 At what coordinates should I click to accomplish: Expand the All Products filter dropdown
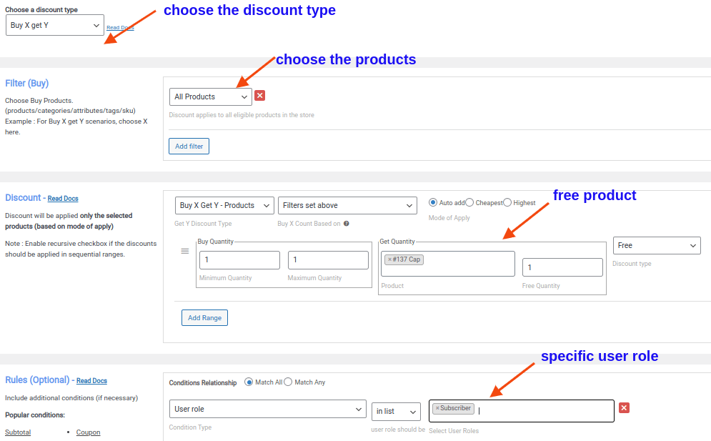coord(211,96)
